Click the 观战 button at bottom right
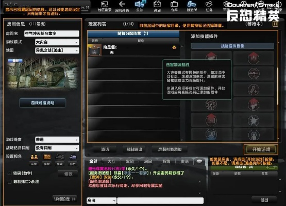This screenshot has height=206, width=286. tap(264, 200)
